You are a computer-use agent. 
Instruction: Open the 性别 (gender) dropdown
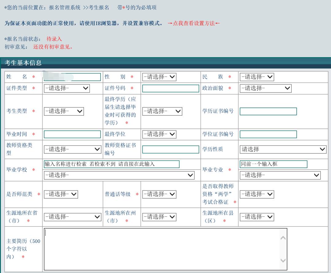pos(158,77)
